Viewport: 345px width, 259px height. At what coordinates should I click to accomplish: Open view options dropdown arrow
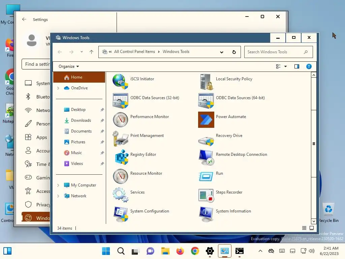pos(285,66)
